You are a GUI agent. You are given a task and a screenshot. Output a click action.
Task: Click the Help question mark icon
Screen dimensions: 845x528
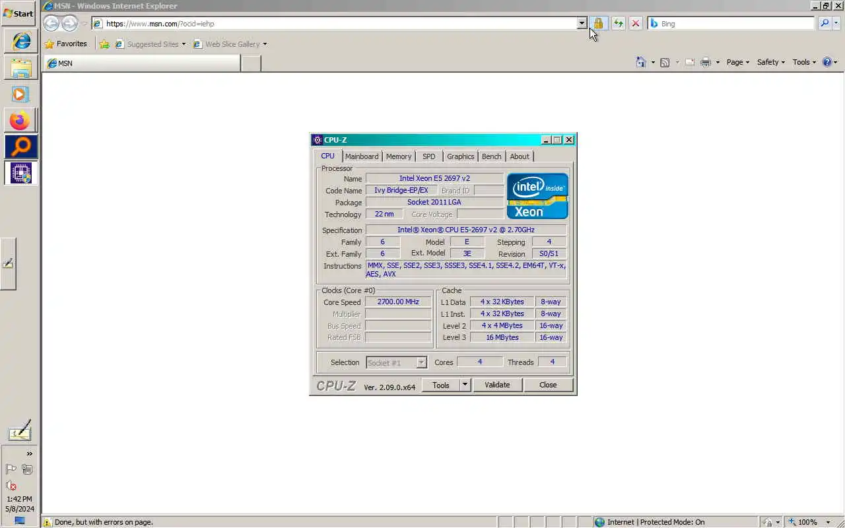pyautogui.click(x=827, y=62)
